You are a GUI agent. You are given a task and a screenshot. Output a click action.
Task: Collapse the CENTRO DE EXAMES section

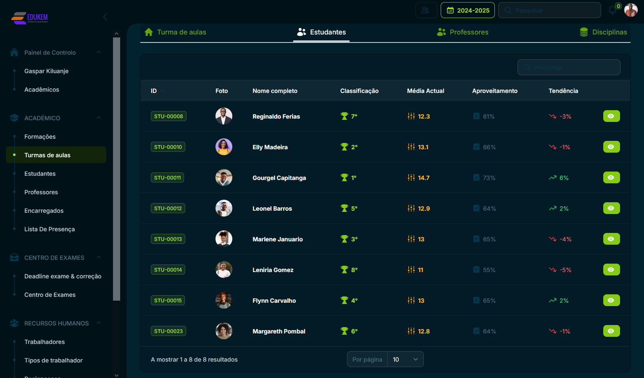(99, 257)
